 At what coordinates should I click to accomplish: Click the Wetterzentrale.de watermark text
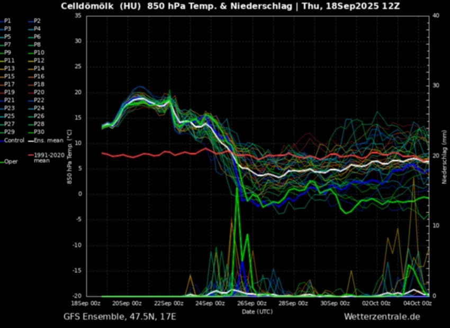[x=382, y=317]
